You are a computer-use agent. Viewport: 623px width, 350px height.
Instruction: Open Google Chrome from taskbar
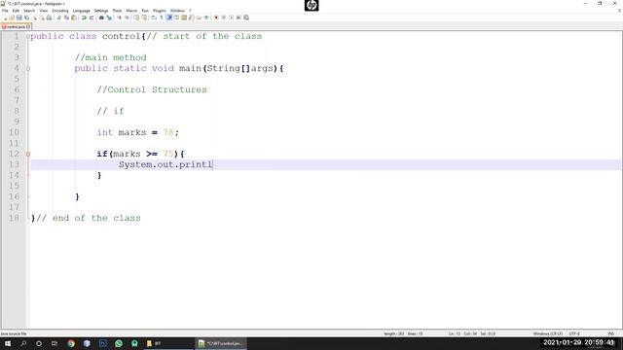(71, 343)
